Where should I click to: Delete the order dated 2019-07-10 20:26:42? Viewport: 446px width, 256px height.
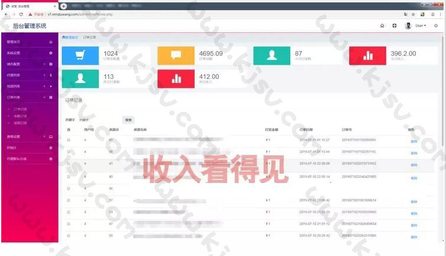pyautogui.click(x=414, y=237)
